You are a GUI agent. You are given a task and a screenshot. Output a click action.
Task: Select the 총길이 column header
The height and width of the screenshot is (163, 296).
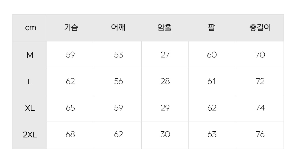point(260,28)
